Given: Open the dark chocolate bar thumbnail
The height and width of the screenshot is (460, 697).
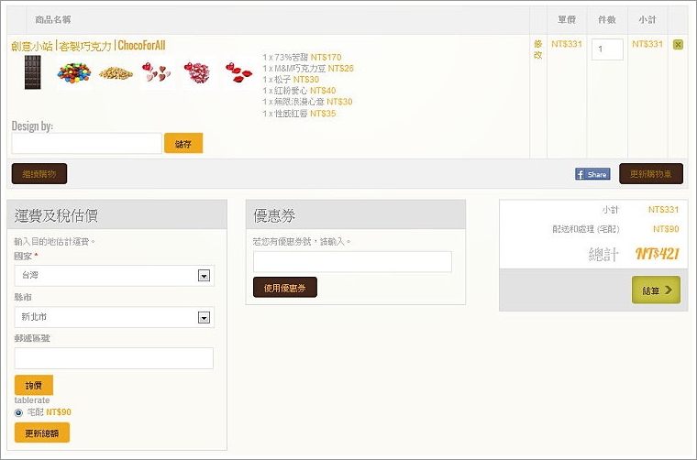Looking at the screenshot, I should (x=32, y=72).
